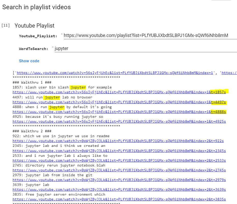The image size is (237, 204).
Task: Click Show code under the form
Action: click(x=29, y=61)
